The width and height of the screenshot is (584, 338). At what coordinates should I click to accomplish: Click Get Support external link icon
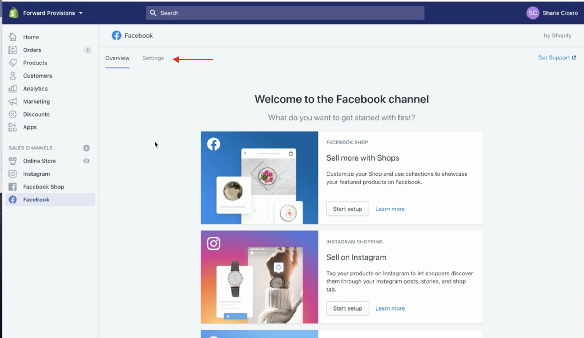point(574,58)
